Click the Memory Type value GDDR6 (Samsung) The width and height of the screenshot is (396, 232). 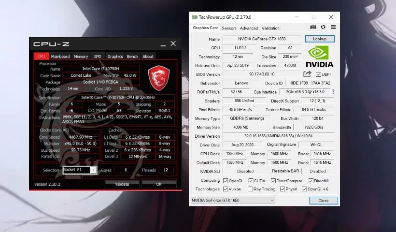point(247,118)
